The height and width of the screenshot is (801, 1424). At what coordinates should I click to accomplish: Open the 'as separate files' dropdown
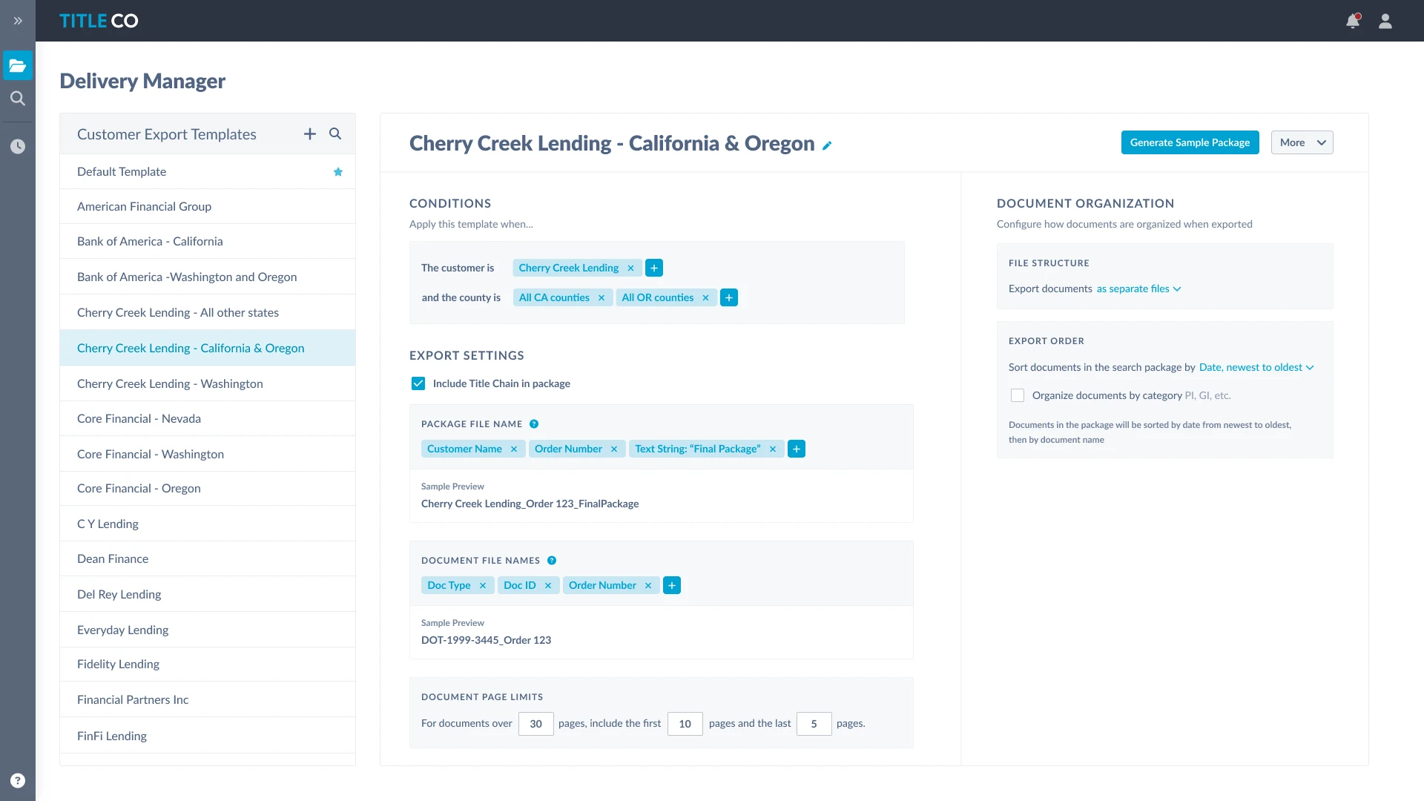[x=1138, y=289]
